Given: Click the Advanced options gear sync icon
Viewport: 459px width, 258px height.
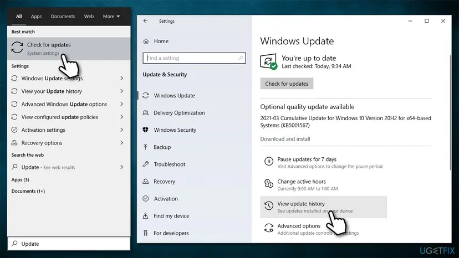Looking at the screenshot, I should click(269, 228).
